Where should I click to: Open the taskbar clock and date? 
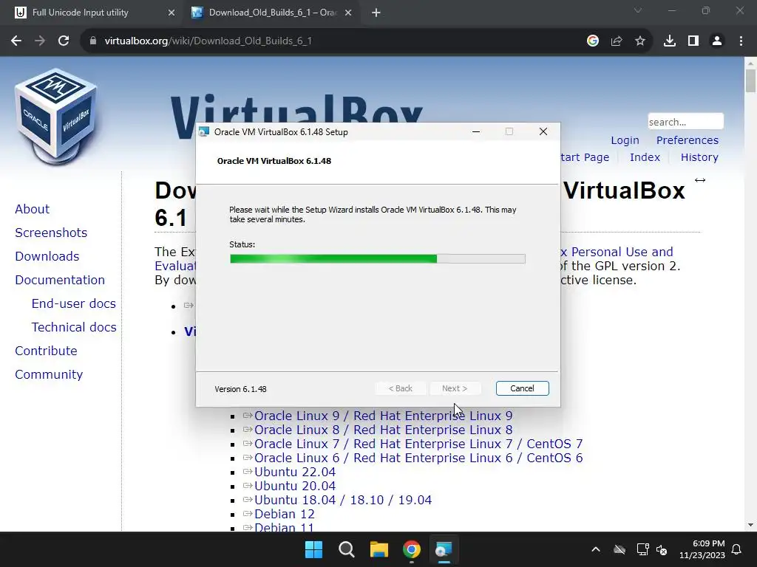[x=702, y=549]
